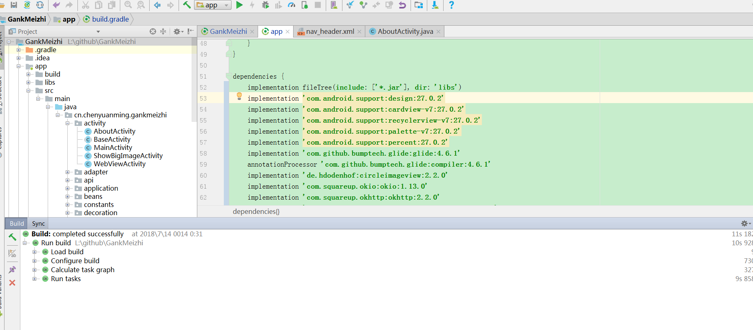753x330 pixels.
Task: Open Project Structure icon in toolbar
Action: [419, 5]
